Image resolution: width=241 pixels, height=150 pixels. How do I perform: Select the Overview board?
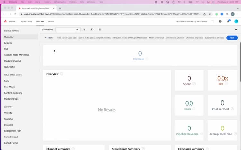[20, 37]
